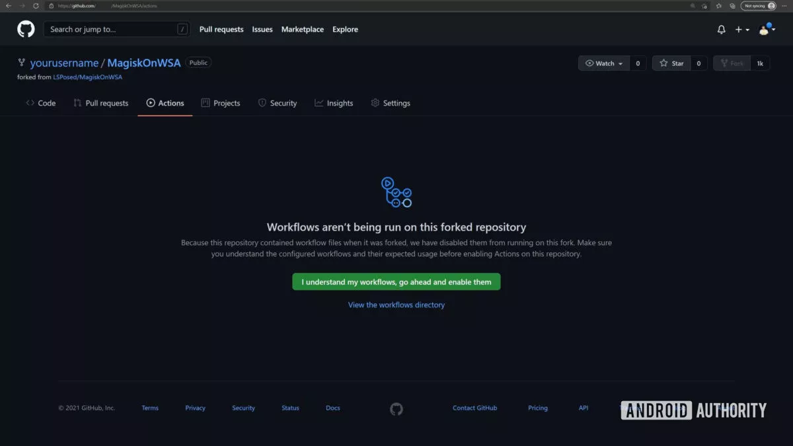Select the Actions tab
This screenshot has width=793, height=446.
pos(165,103)
